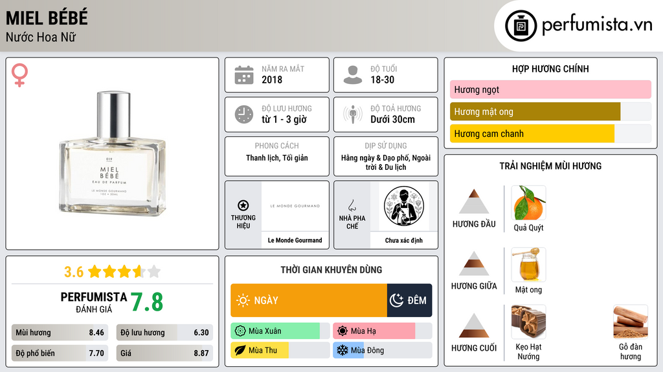
Task: Click the sillage value Dưới 30cm
Action: coord(393,119)
